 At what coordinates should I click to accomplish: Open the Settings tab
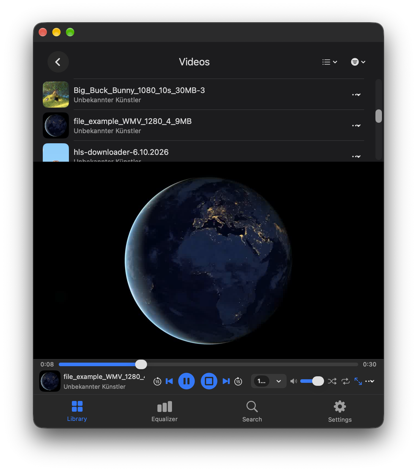point(340,411)
